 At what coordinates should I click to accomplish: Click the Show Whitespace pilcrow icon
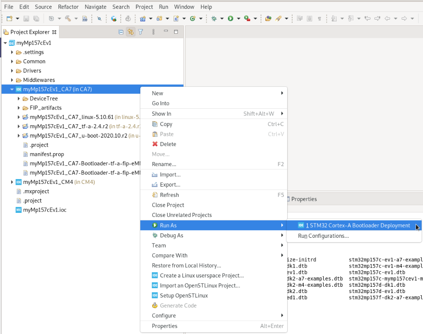(x=319, y=18)
